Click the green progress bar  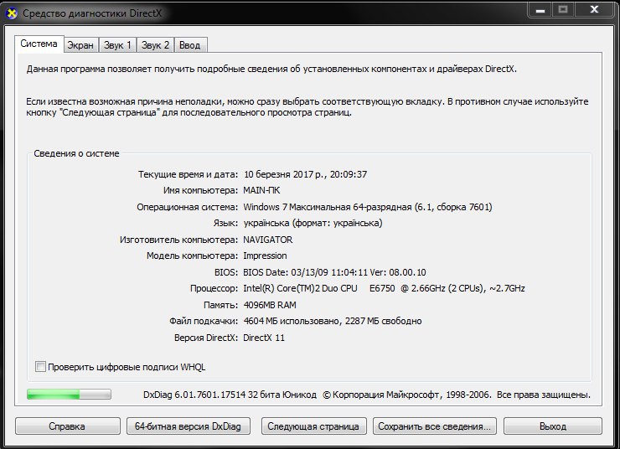[70, 394]
